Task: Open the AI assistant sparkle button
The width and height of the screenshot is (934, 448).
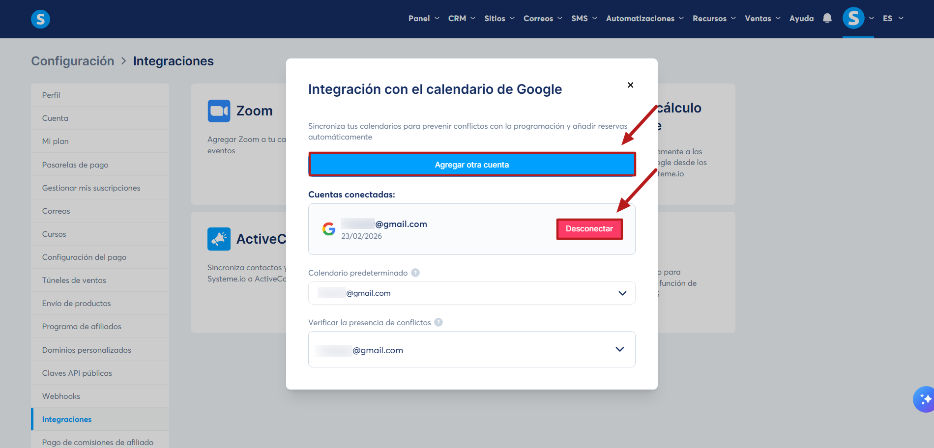Action: pos(924,399)
